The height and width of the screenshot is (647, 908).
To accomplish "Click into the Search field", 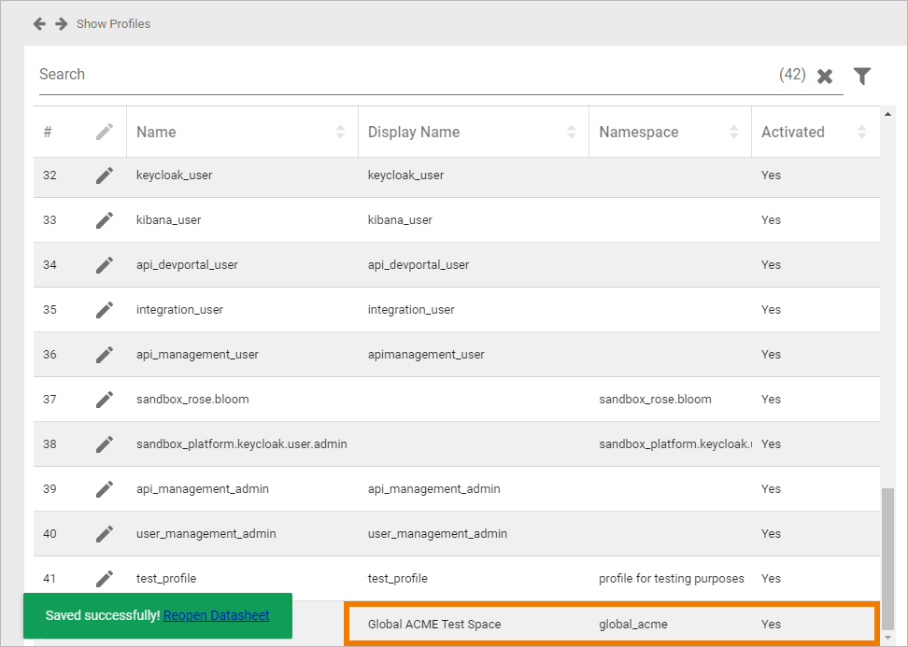I will [402, 75].
